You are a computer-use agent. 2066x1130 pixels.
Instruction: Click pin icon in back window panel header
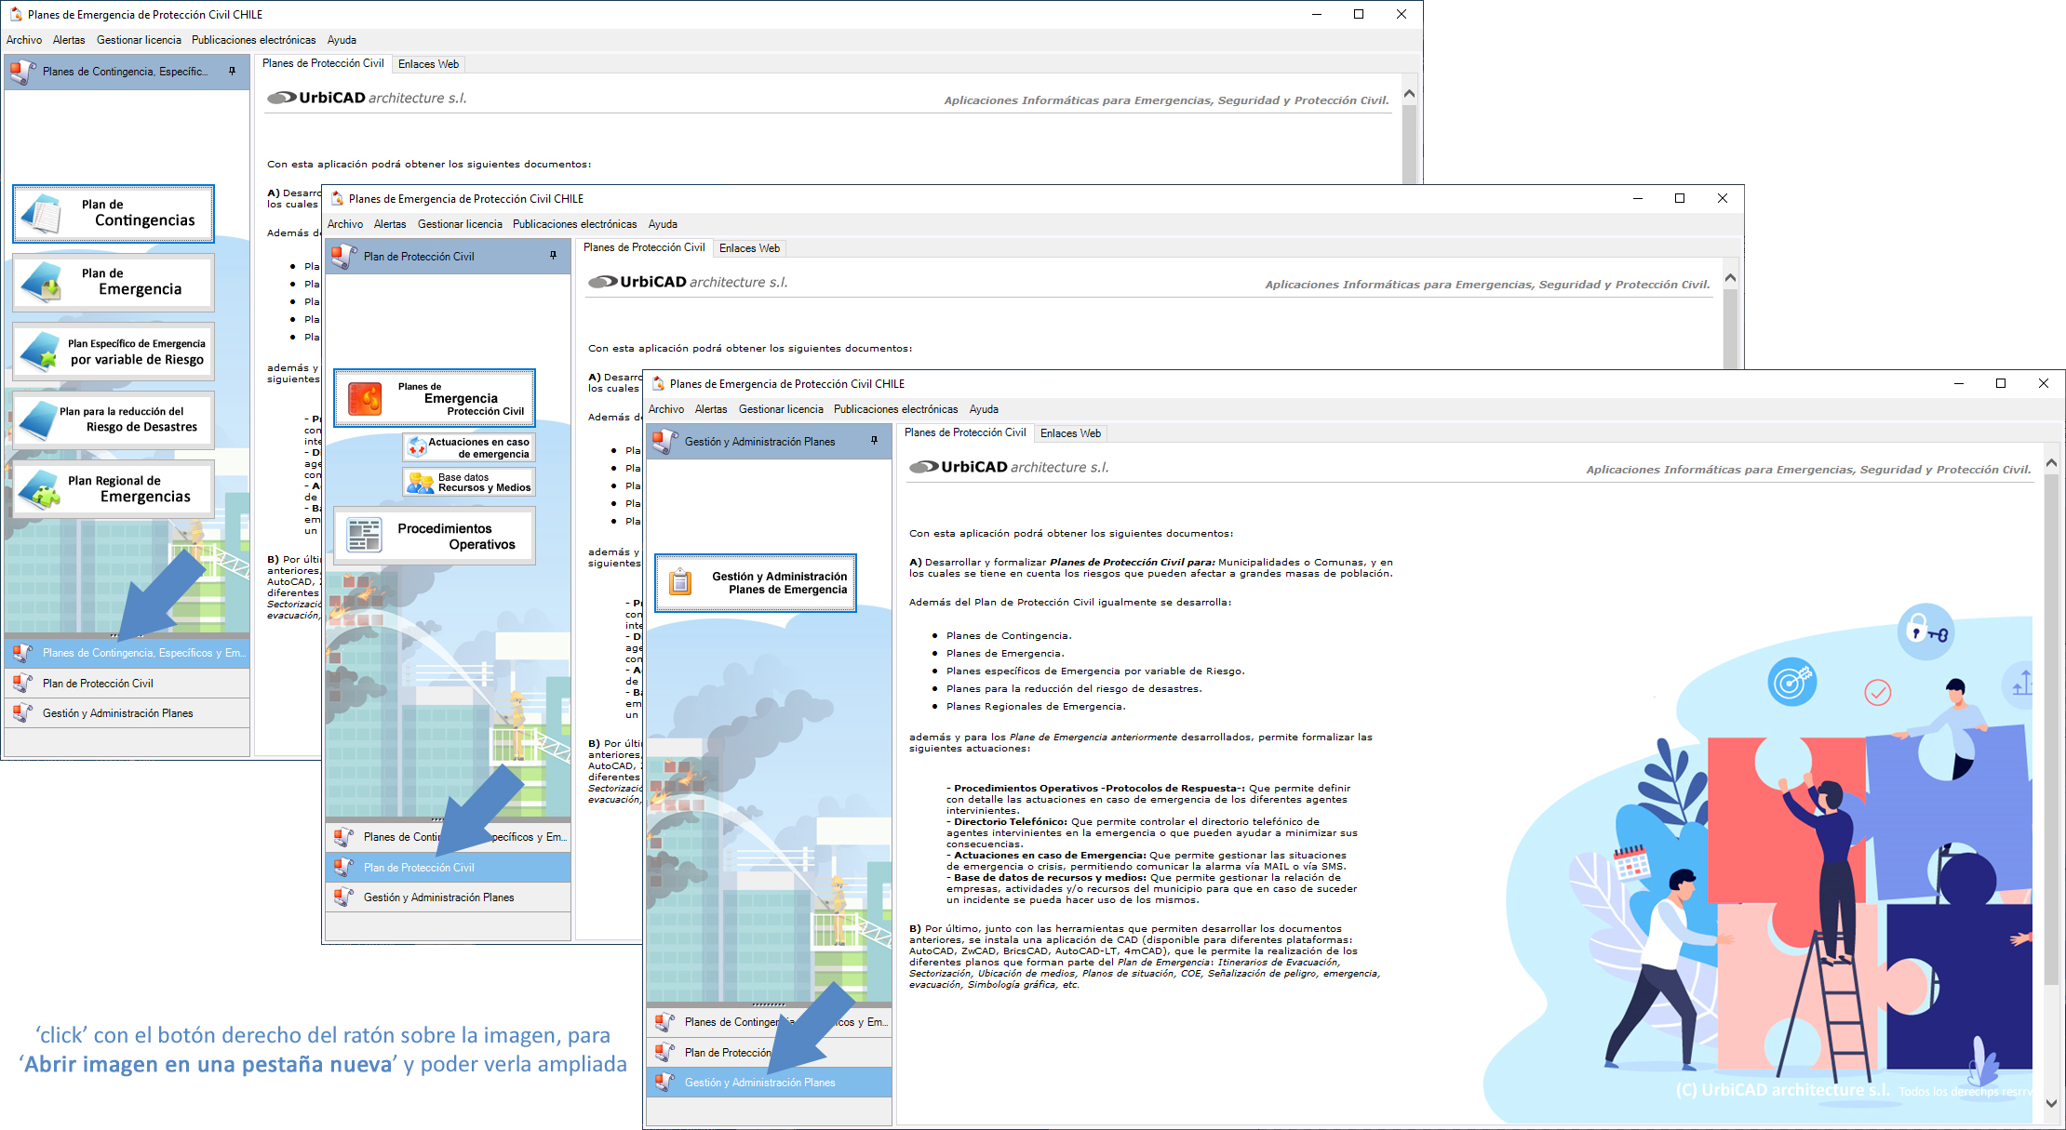[x=232, y=71]
